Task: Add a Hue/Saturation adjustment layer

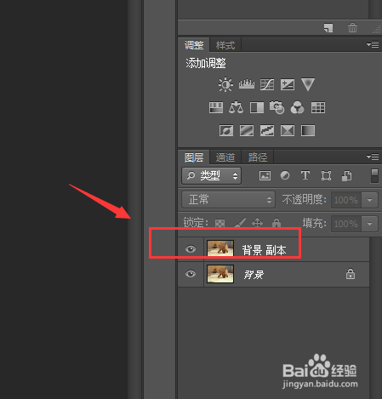Action: point(216,108)
